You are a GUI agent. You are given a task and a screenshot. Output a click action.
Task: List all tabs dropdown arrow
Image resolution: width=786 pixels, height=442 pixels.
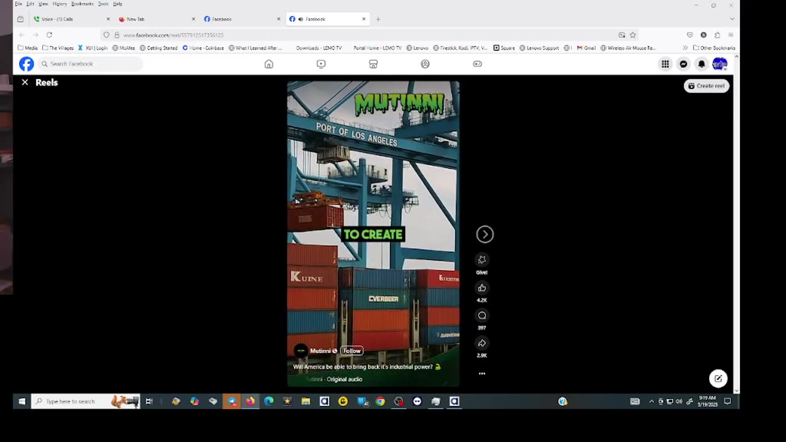tap(731, 19)
